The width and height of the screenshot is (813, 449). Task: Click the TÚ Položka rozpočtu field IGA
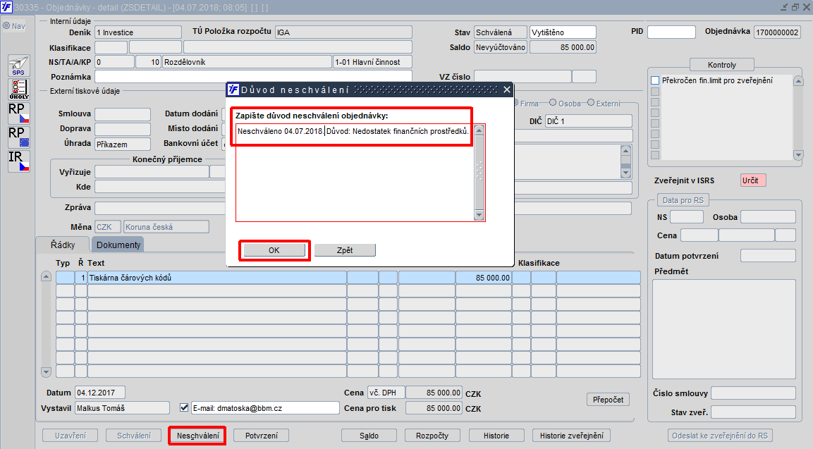(x=344, y=32)
